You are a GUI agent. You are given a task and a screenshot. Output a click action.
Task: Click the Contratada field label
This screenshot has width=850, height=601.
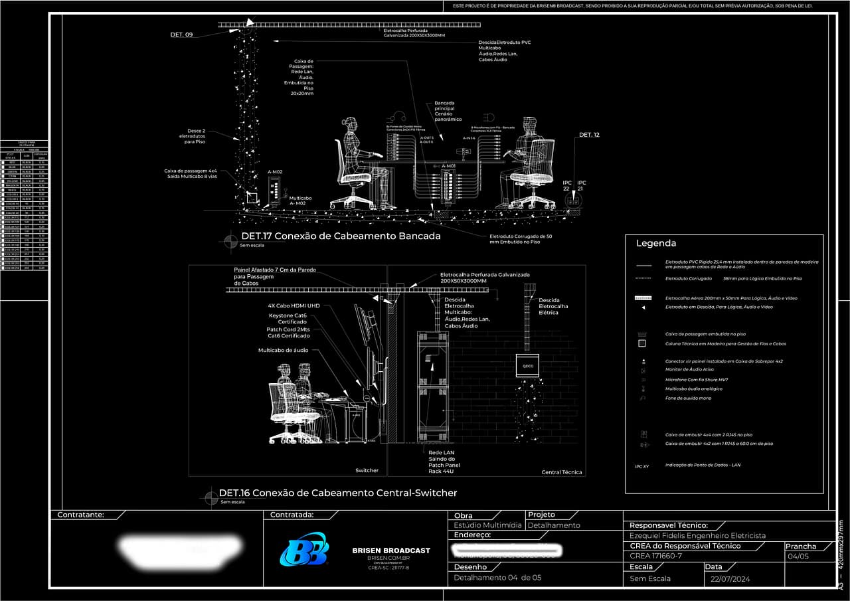tap(292, 515)
